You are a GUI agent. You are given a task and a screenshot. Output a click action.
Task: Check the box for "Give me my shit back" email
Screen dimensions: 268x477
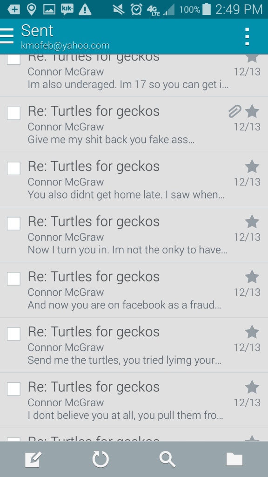coord(13,113)
